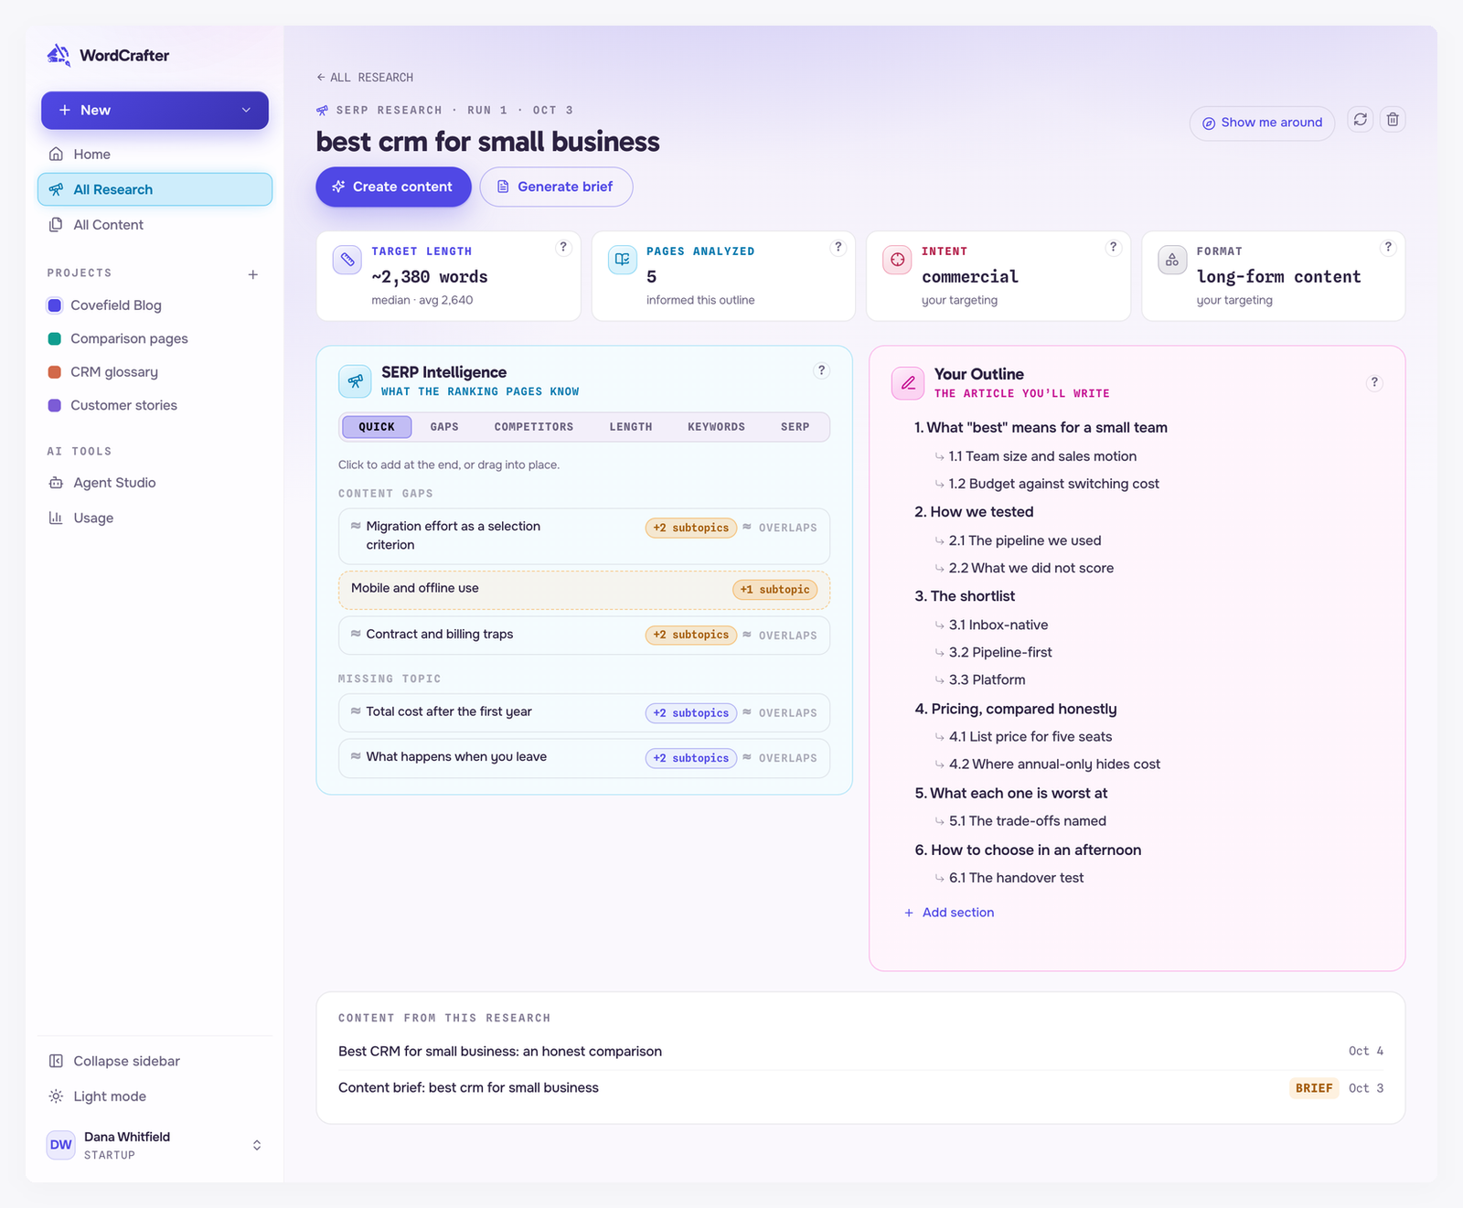
Task: Add Migration effort gap to outline
Action: [x=584, y=536]
